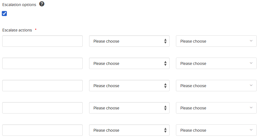The height and width of the screenshot is (139, 258).
Task: Open the third row middle Please choose dropdown
Action: 129,86
